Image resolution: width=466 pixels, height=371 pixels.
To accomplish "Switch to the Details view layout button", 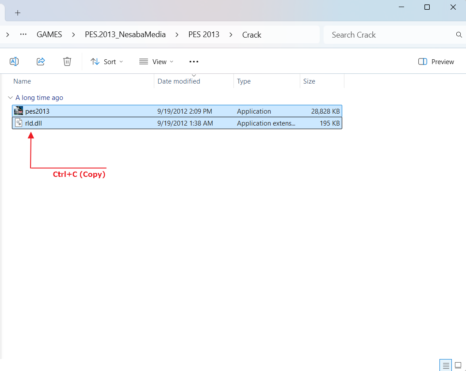I will (x=446, y=365).
